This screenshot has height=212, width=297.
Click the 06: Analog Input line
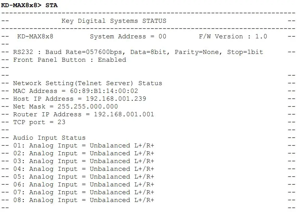tap(84, 184)
